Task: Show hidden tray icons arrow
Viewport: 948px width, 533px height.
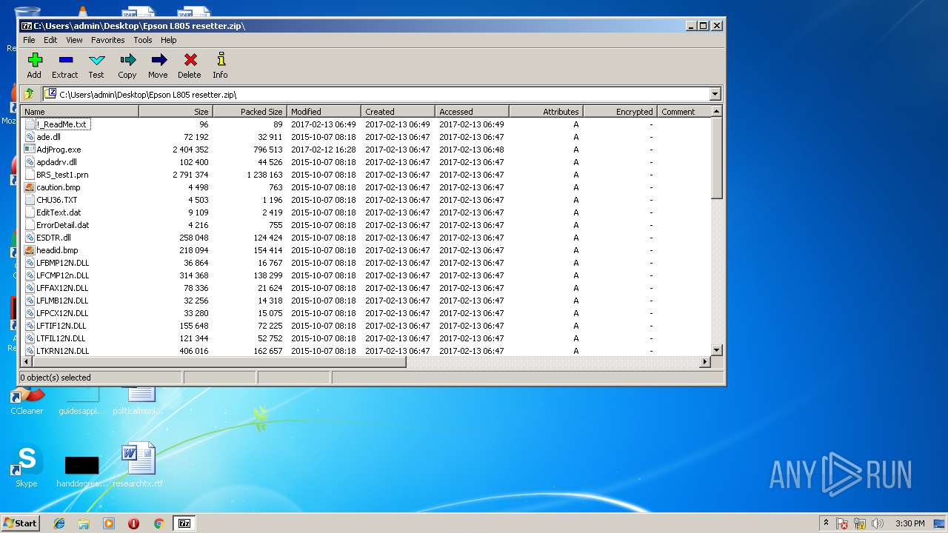Action: (826, 523)
